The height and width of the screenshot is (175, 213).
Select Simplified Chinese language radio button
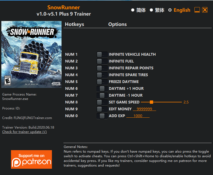pos(133,10)
